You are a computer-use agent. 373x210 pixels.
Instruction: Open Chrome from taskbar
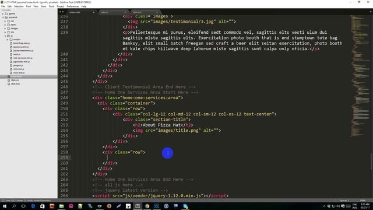[x=147, y=206]
